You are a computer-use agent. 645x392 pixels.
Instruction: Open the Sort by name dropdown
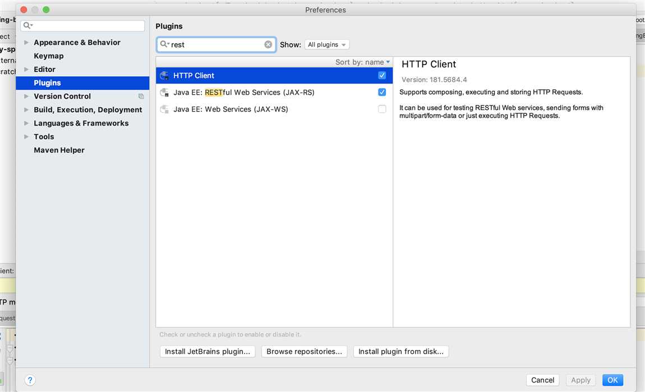tap(362, 62)
